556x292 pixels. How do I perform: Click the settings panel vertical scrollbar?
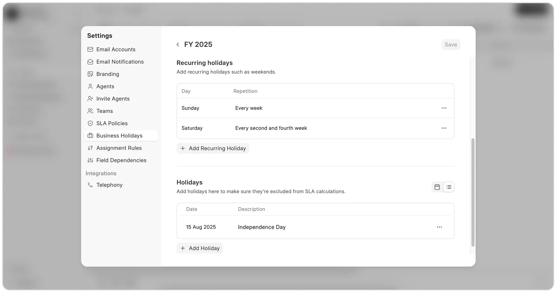[x=473, y=192]
